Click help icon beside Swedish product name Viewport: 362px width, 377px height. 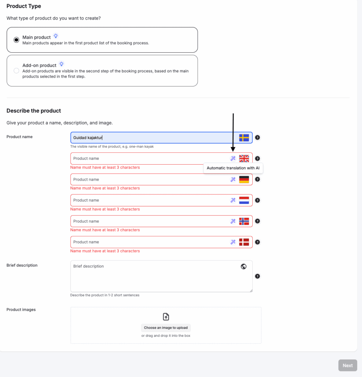[x=258, y=138]
